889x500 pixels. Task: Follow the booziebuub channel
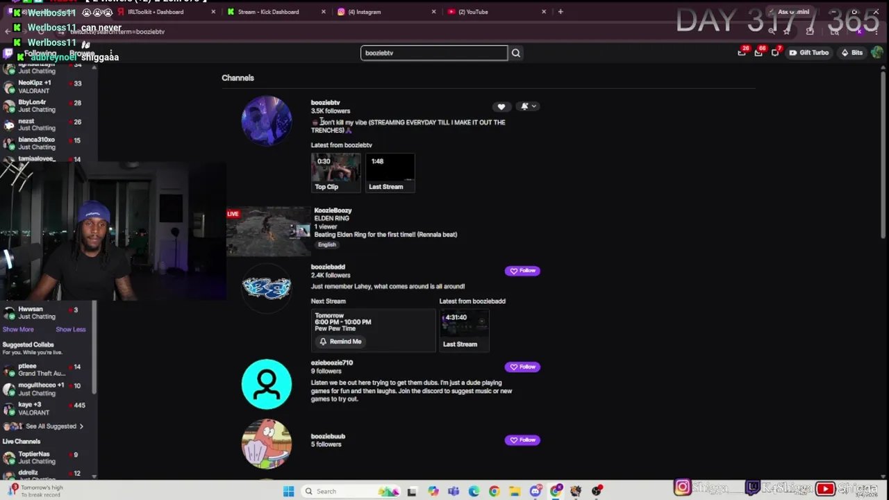(x=522, y=440)
